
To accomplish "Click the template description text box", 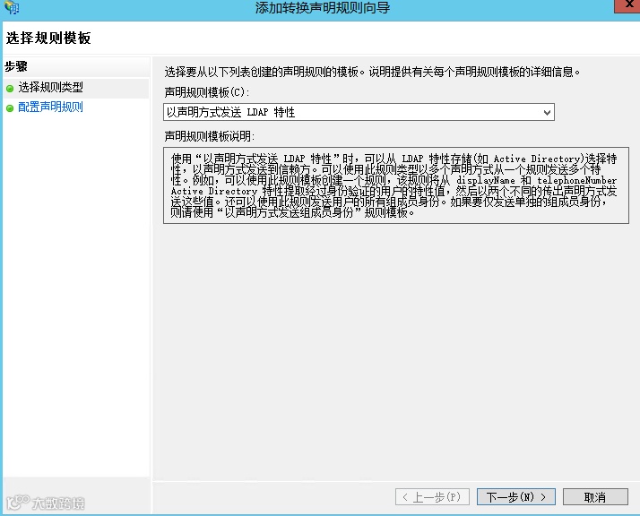I will (396, 185).
